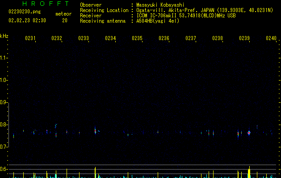This screenshot has width=281, height=178.
Task: Click the 1.1 frequency axis label
Action: click(4, 58)
